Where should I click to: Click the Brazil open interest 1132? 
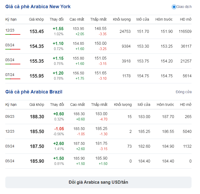[187, 146]
